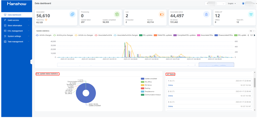Viewport: 258px width, 120px height.
Task: Toggle Article price changes series
Action: pos(63,35)
